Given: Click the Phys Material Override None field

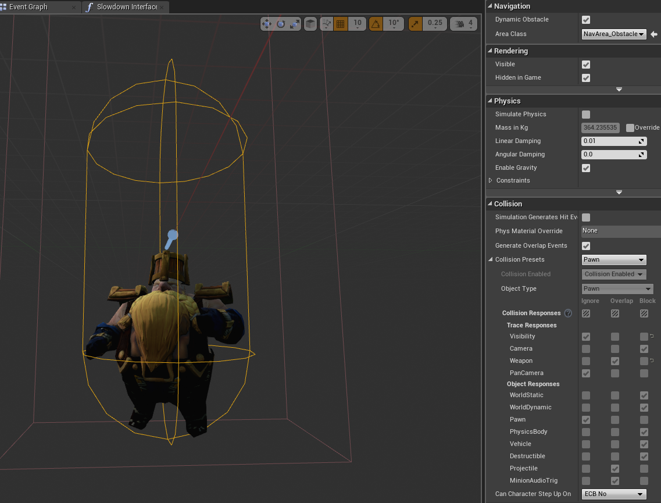Looking at the screenshot, I should (620, 231).
